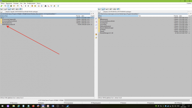Toggle full details view icon in toolbar

[8, 6]
